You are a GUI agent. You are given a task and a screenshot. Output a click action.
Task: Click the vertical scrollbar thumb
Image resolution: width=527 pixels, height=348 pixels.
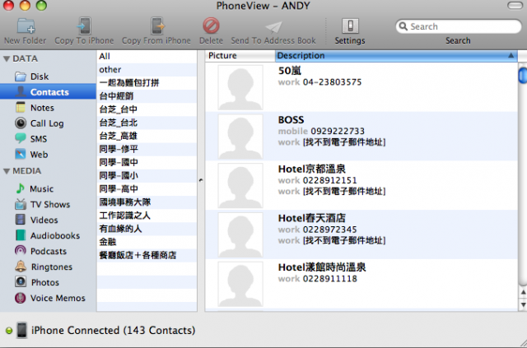523,75
